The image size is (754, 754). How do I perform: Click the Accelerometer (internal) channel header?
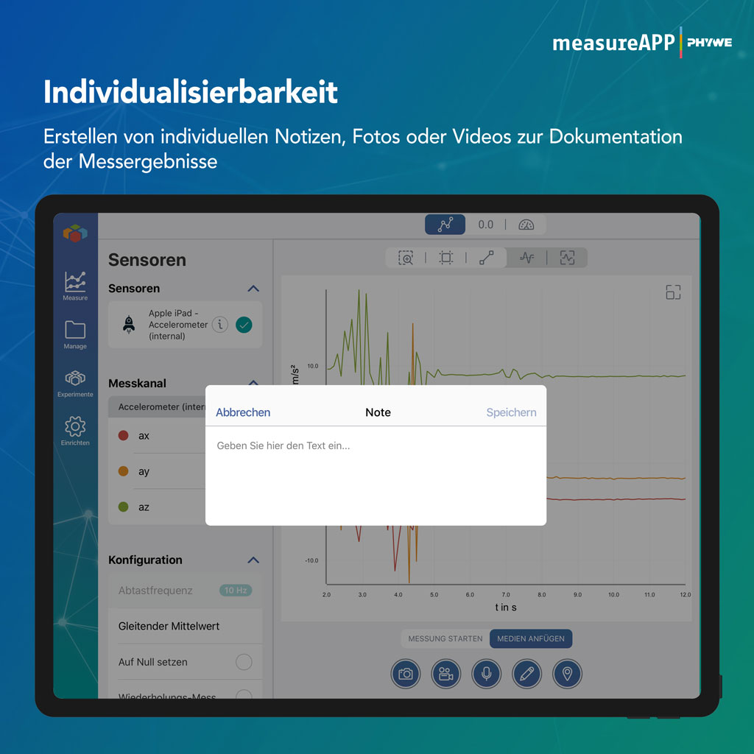pos(158,406)
